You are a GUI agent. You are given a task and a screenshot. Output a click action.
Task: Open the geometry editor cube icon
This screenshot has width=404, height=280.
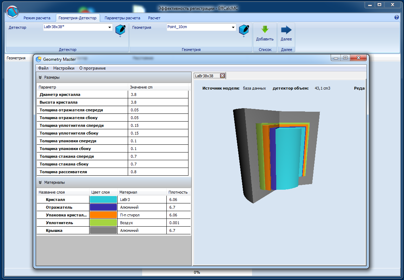point(244,30)
